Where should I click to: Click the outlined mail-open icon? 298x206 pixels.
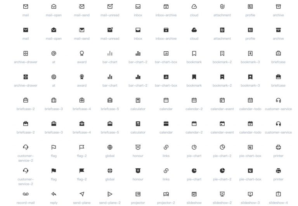tap(54, 7)
